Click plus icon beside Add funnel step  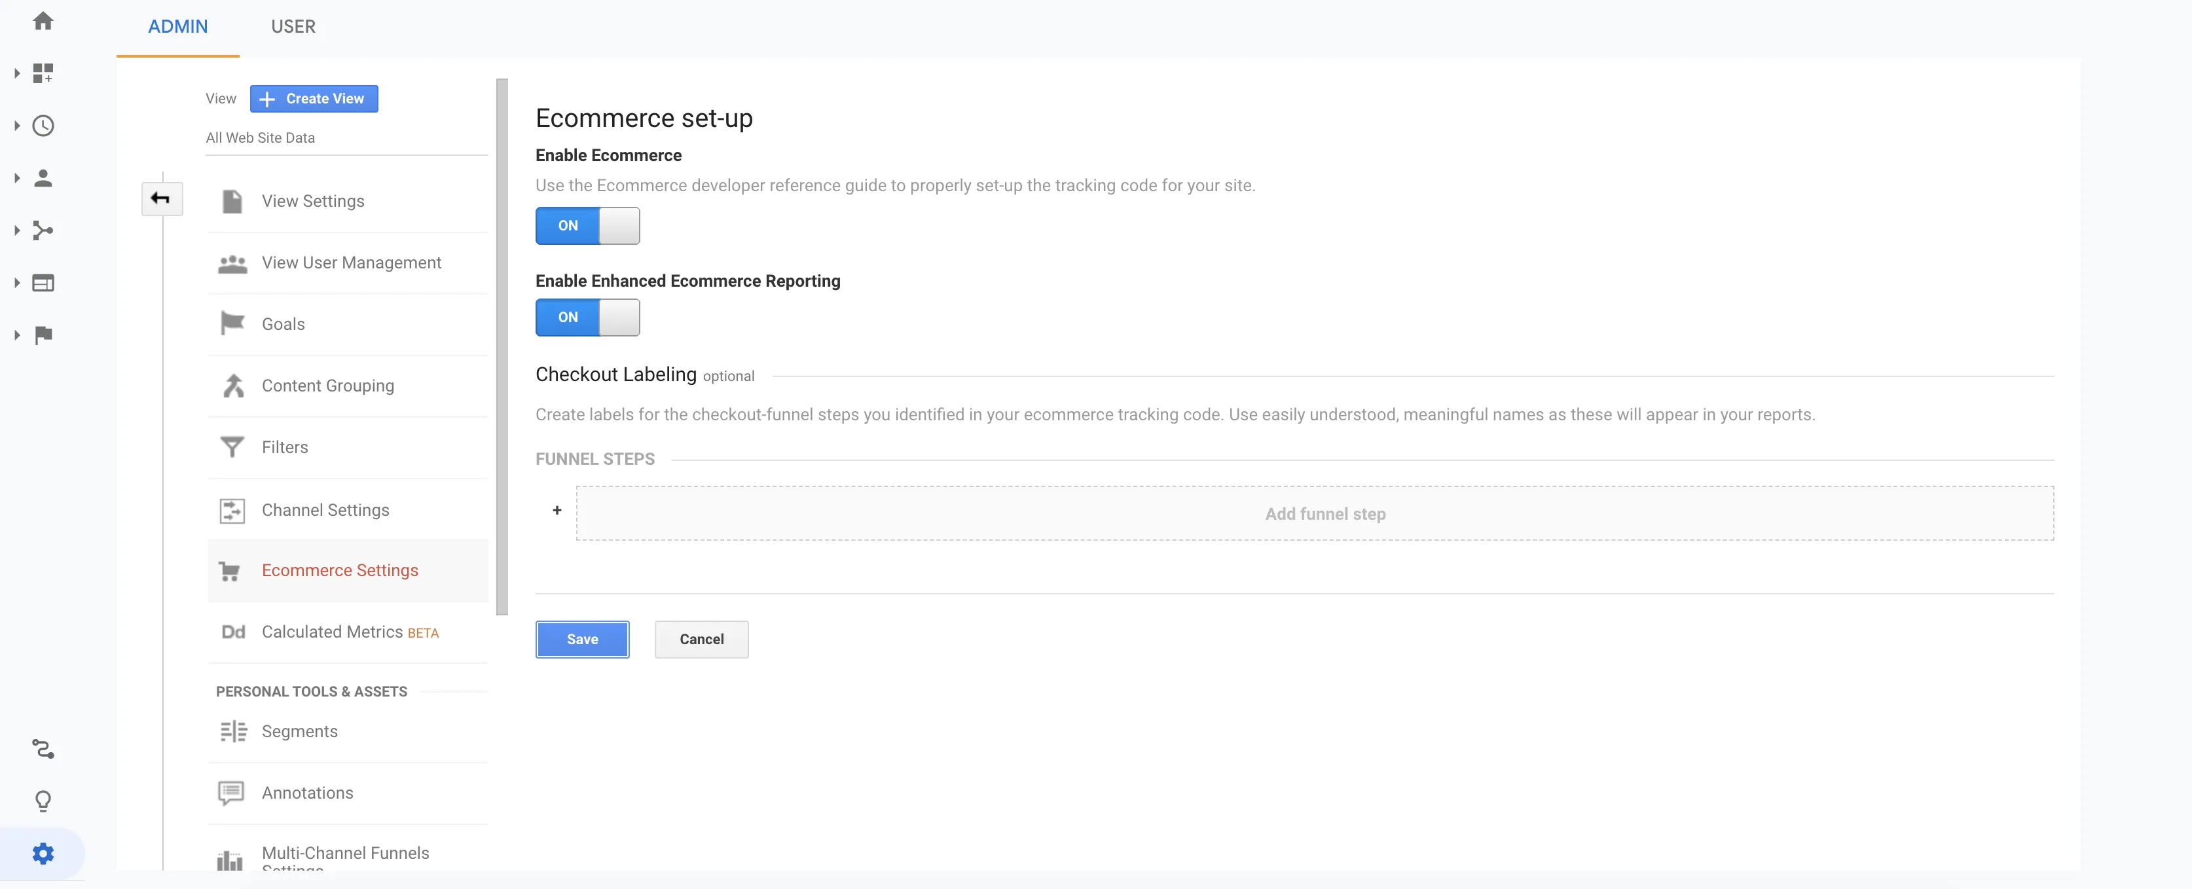click(x=557, y=511)
